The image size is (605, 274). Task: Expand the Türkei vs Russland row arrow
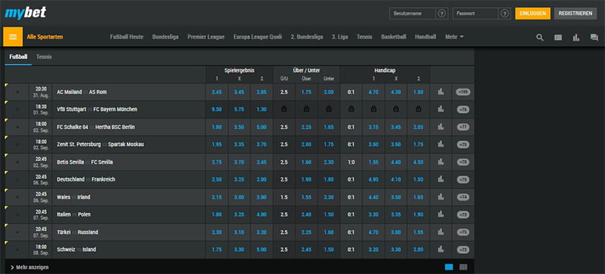click(17, 232)
